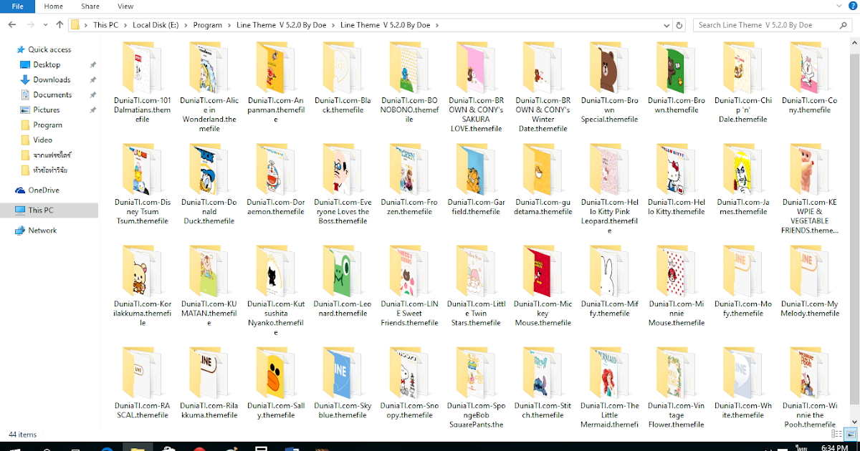Select the gudetama themefile folder
Image resolution: width=860 pixels, height=451 pixels.
click(543, 178)
